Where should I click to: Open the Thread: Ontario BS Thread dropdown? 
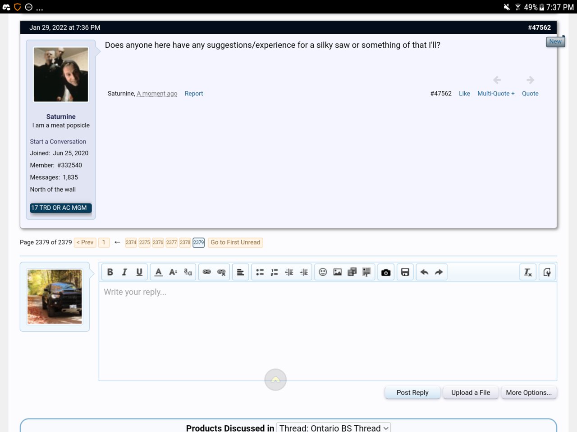click(x=334, y=428)
